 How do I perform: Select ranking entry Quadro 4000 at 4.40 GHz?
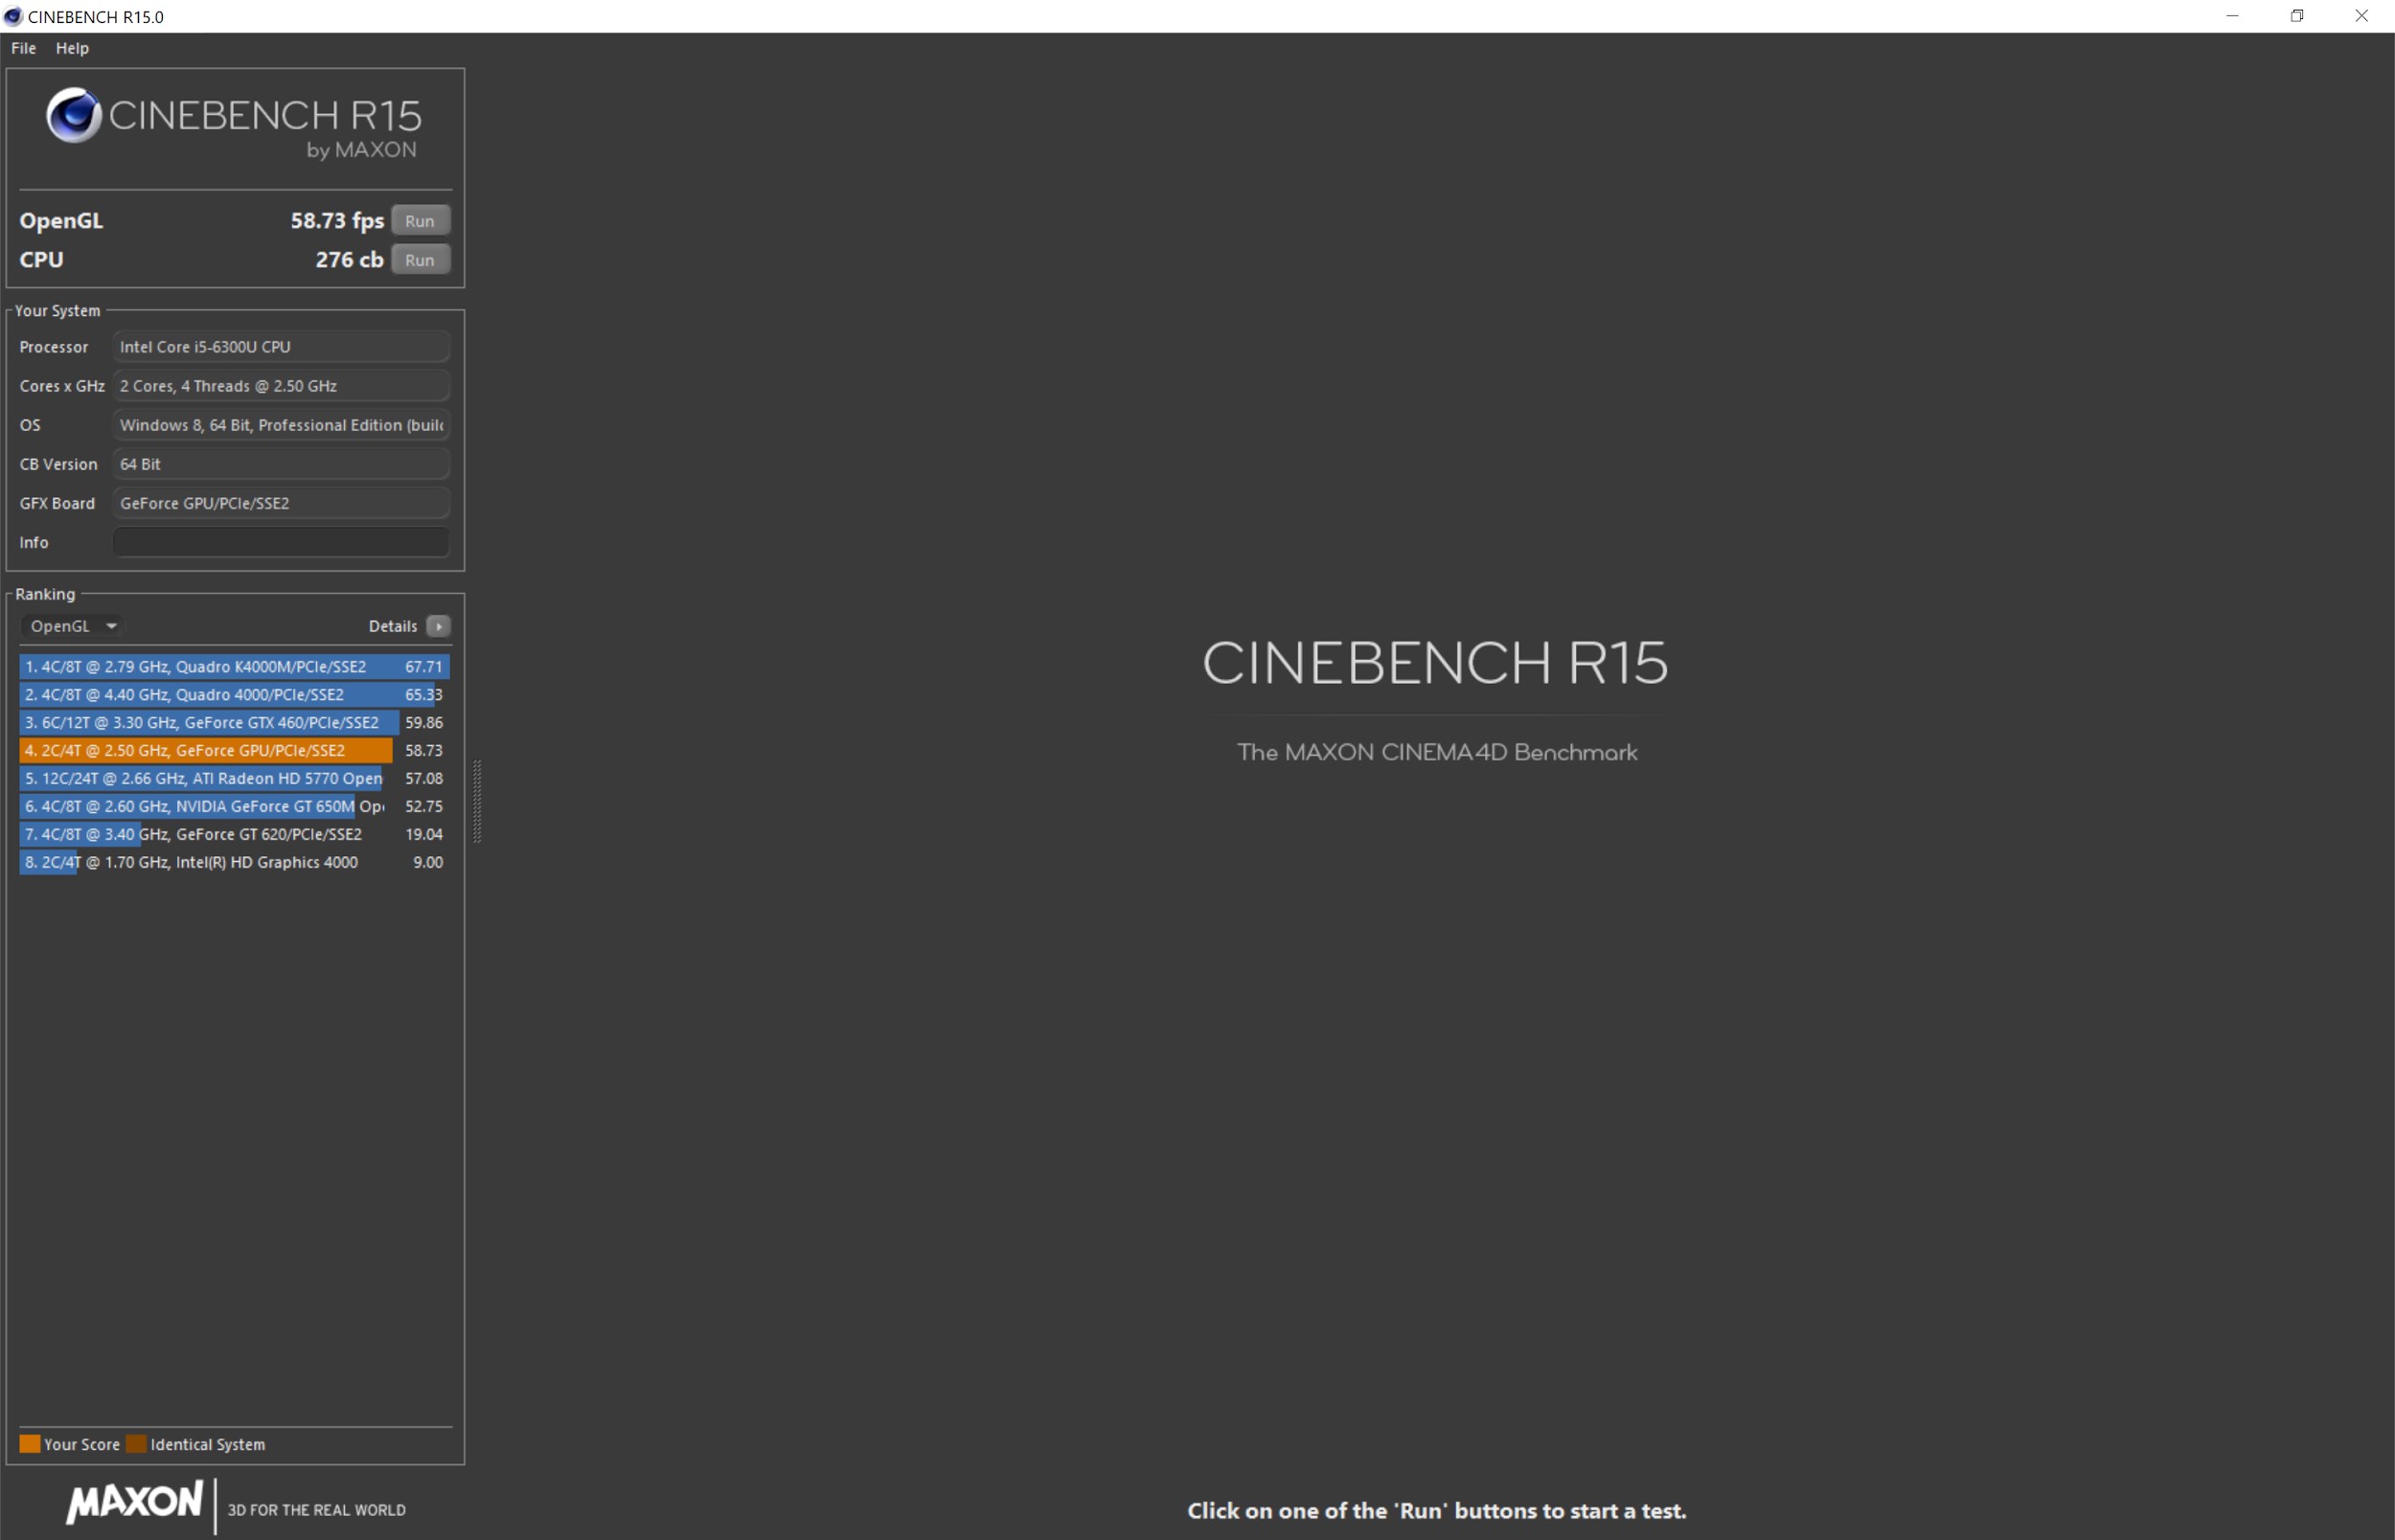[234, 695]
